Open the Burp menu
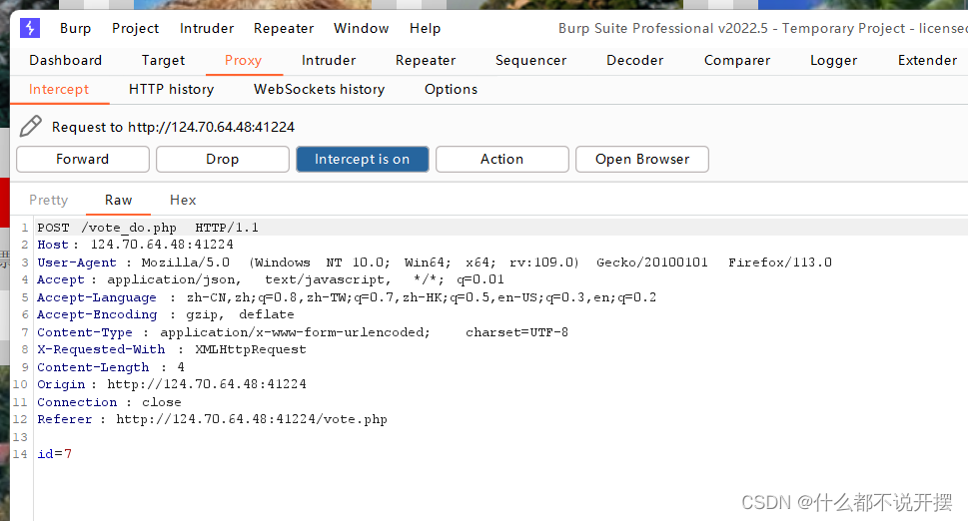 [x=75, y=28]
